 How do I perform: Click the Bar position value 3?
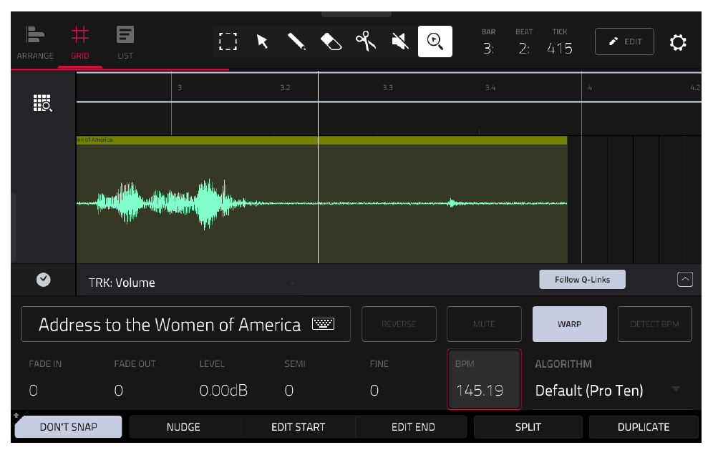click(x=488, y=48)
